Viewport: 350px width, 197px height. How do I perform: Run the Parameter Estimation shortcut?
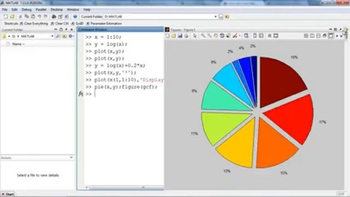click(104, 24)
